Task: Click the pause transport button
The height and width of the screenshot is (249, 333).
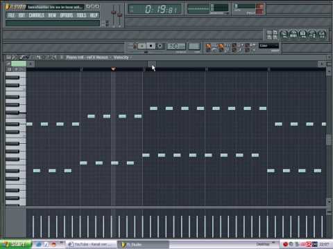Action: tap(142, 46)
